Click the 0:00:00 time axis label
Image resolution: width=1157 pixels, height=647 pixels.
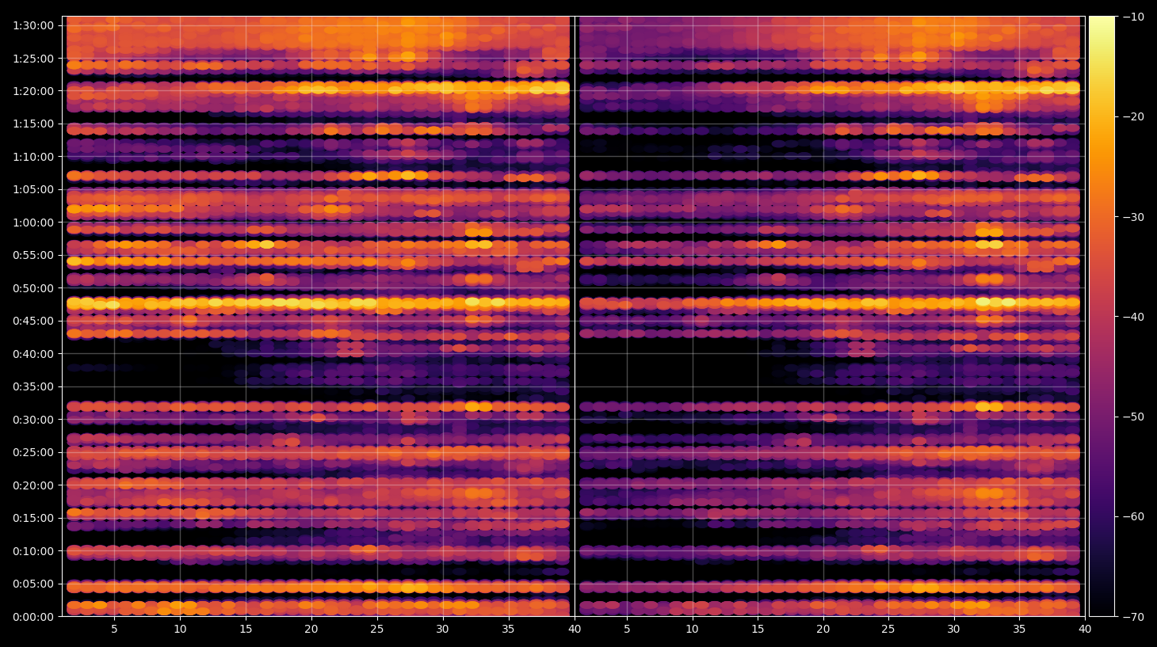[x=33, y=617]
